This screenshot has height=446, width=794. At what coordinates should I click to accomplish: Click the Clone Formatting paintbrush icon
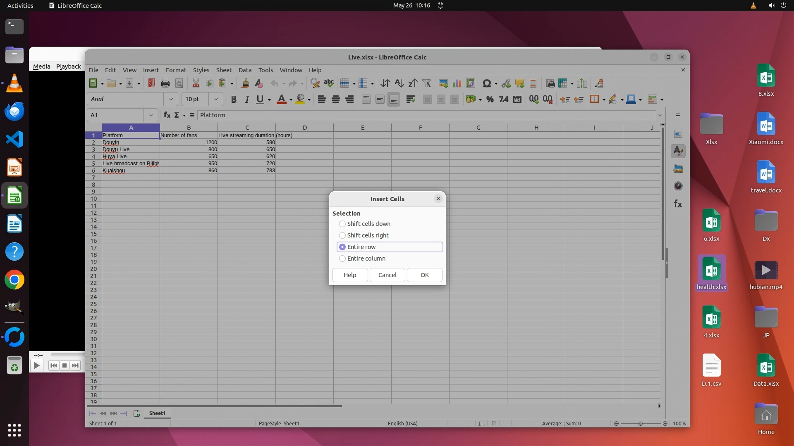(245, 83)
